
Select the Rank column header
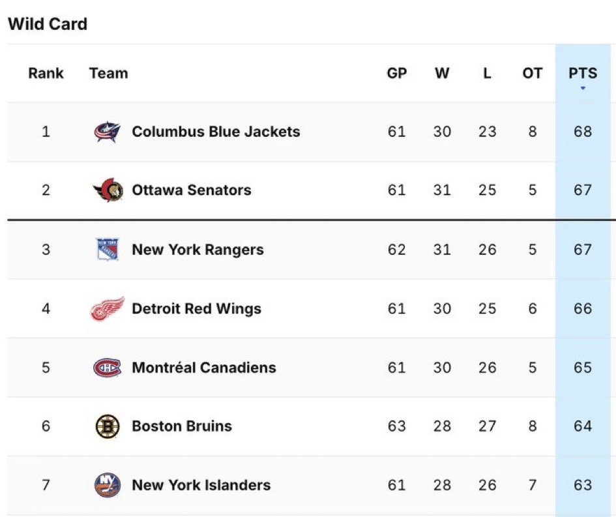46,74
